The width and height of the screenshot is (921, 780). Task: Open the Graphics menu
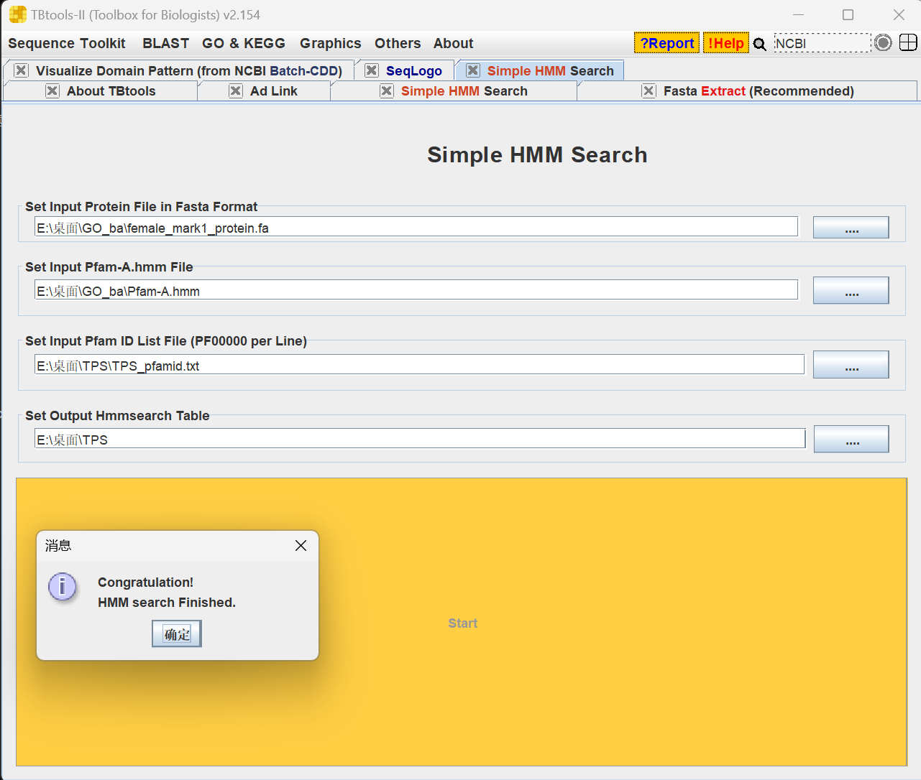click(x=331, y=43)
